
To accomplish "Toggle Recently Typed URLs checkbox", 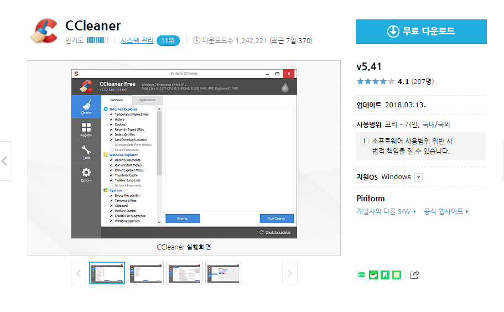I will [111, 130].
